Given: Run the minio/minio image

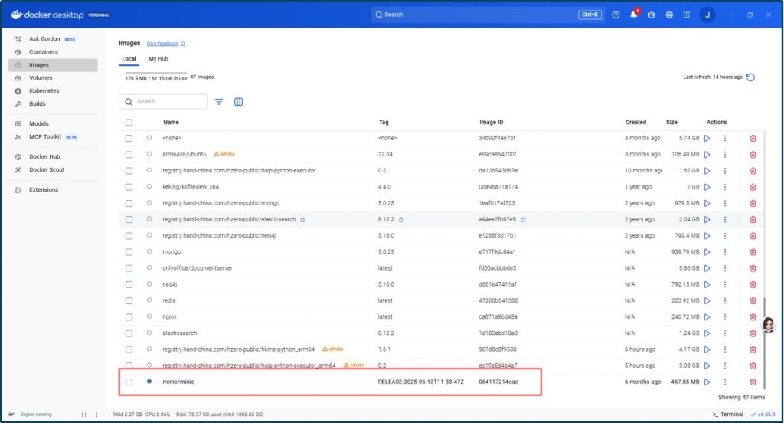Looking at the screenshot, I should click(x=707, y=382).
